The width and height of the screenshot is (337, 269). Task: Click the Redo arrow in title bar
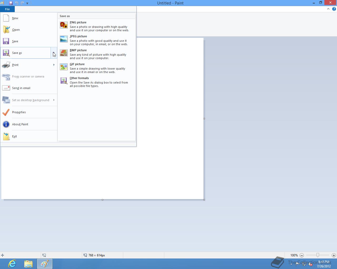(22, 3)
